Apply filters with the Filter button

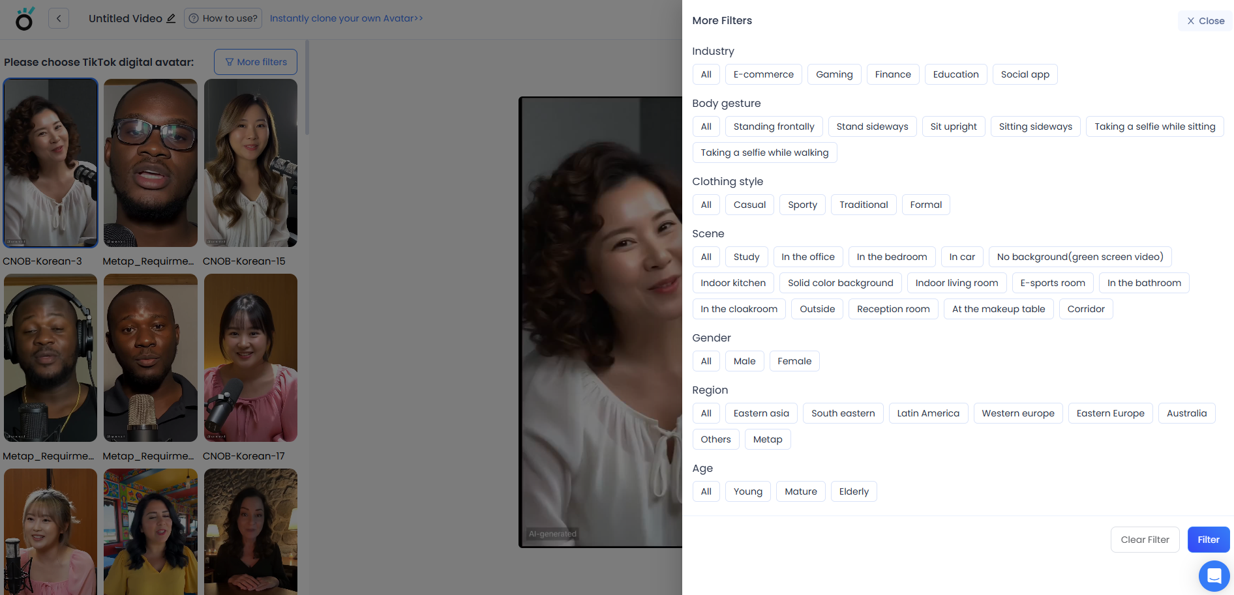click(x=1208, y=540)
